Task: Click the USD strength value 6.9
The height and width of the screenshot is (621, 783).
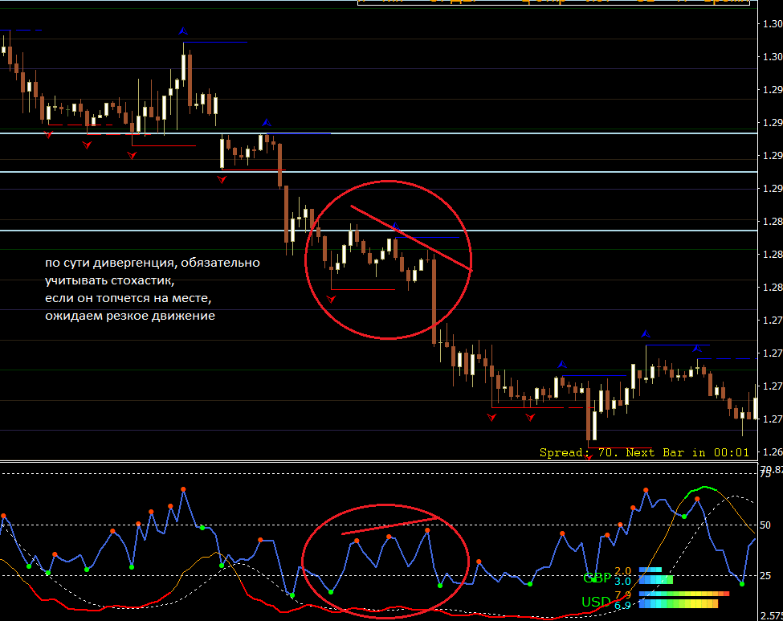Action: (x=622, y=605)
